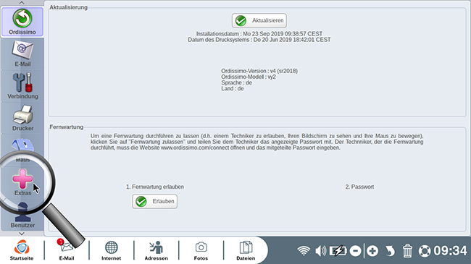Collapse sidebar list with up chevron
The height and width of the screenshot is (264, 471).
(x=22, y=3)
